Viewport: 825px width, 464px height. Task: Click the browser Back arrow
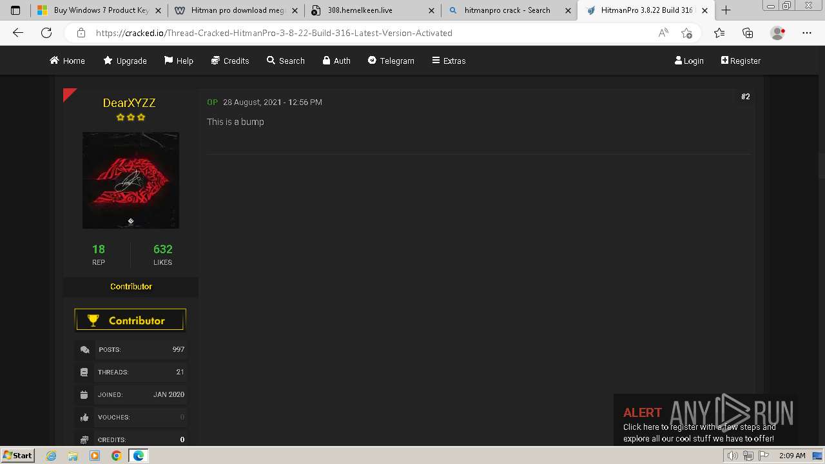click(x=18, y=33)
